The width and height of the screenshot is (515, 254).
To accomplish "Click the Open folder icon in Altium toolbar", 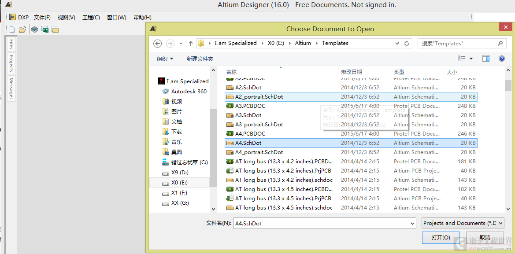I will pos(22,29).
